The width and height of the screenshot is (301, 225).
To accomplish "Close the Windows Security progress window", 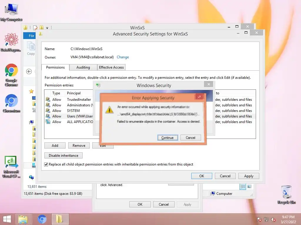I will 209,84.
